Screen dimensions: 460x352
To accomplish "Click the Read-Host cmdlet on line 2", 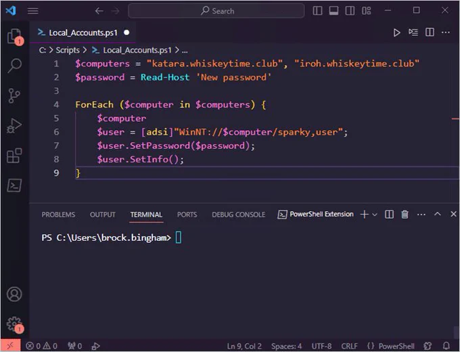I will coord(165,77).
